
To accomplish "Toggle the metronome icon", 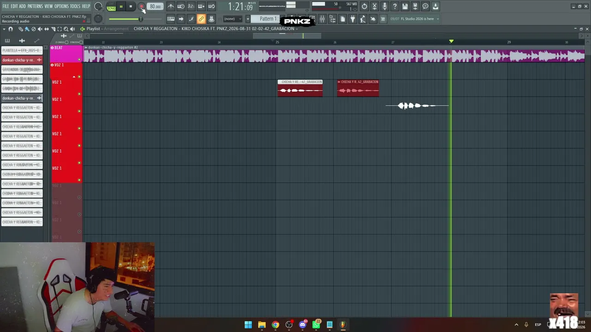I will (171, 6).
